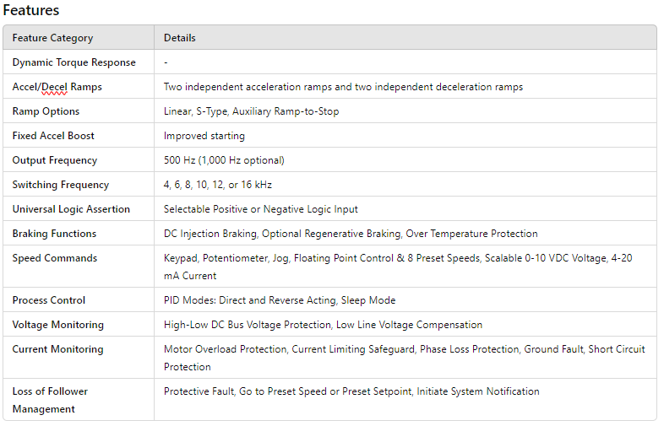Click the Improved starting details cell
This screenshot has height=426, width=664.
coord(204,136)
